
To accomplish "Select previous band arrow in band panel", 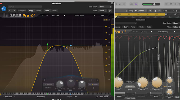I will coord(90,80).
